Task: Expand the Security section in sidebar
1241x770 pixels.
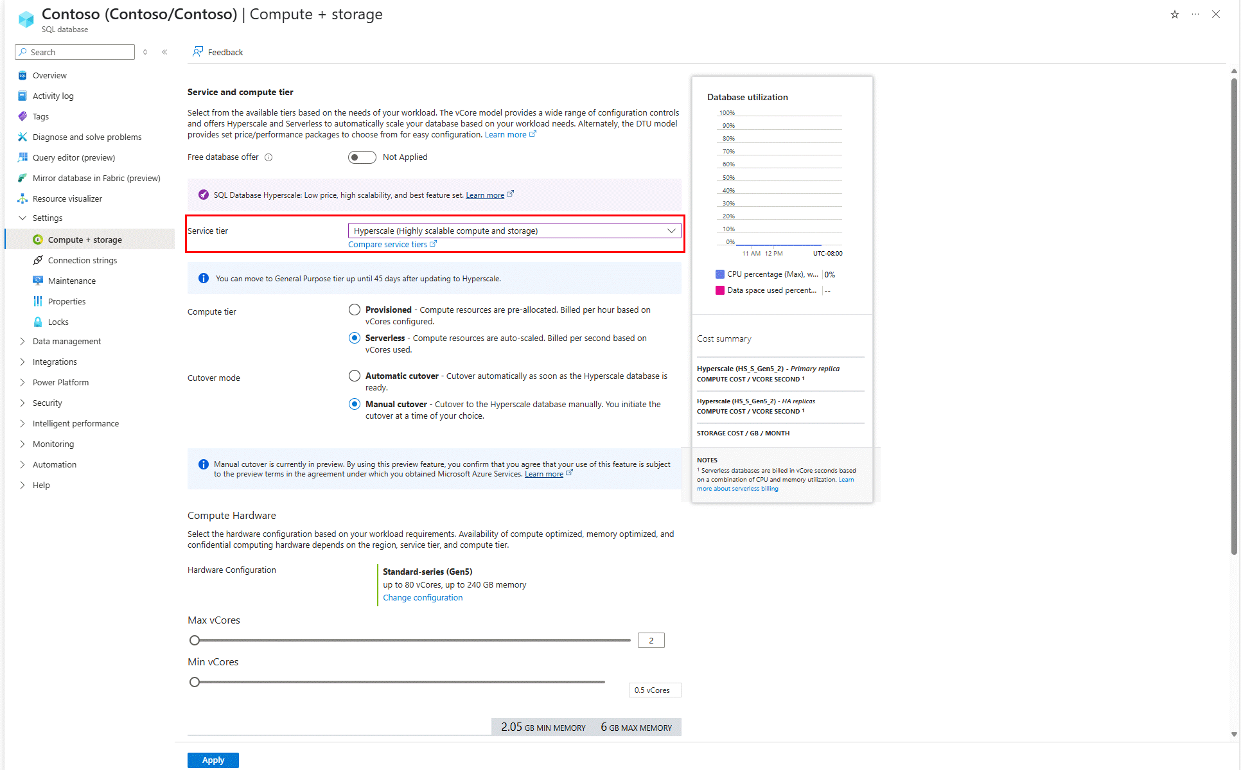Action: point(47,403)
